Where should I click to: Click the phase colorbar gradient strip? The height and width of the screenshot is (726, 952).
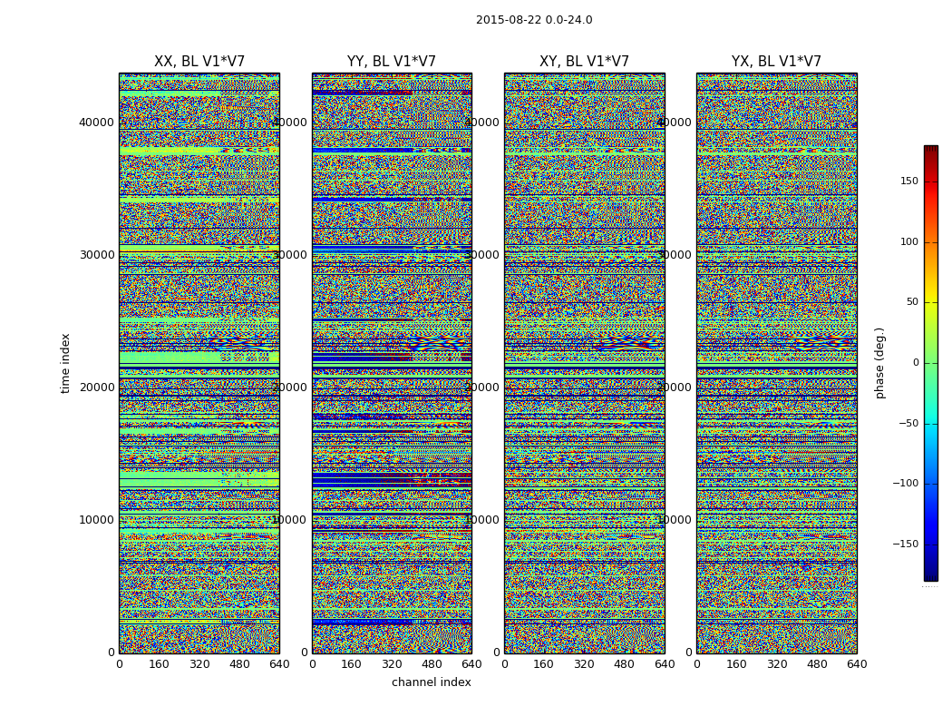(931, 363)
